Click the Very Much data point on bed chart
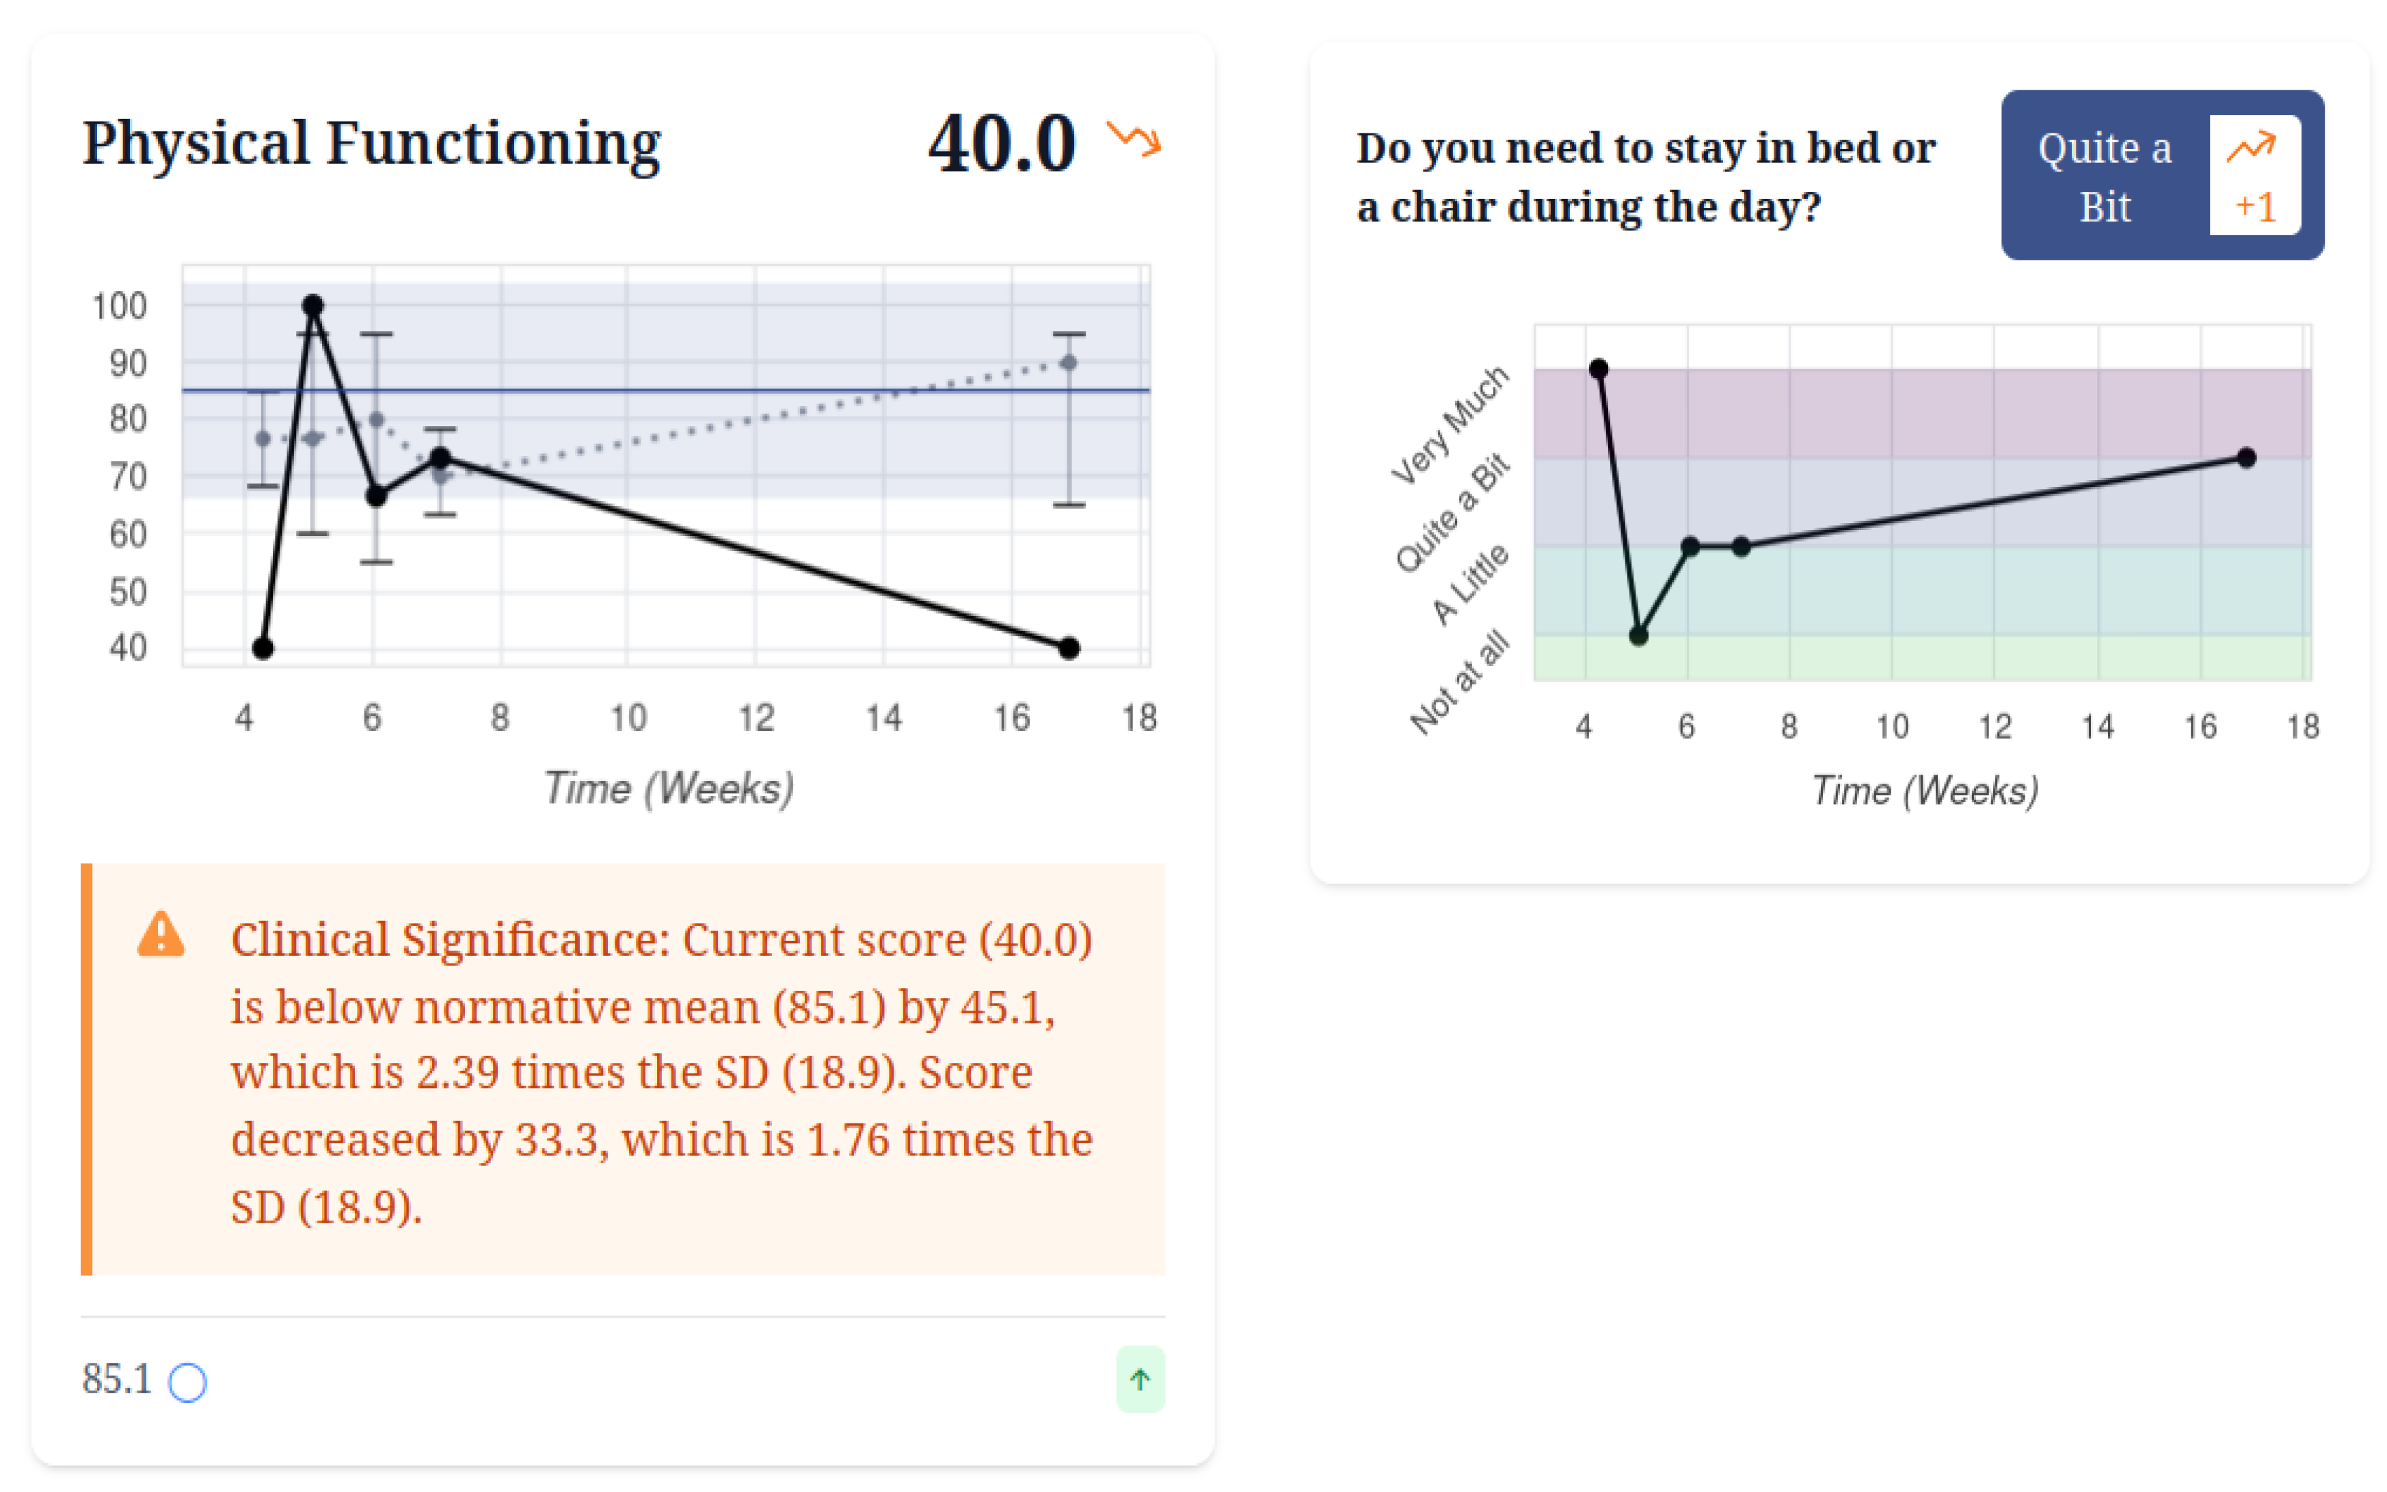 coord(1599,369)
